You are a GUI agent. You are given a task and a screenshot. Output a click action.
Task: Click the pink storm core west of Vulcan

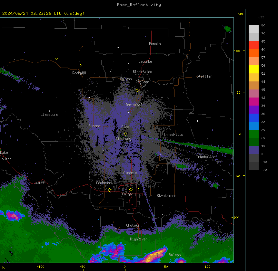coord(155,254)
